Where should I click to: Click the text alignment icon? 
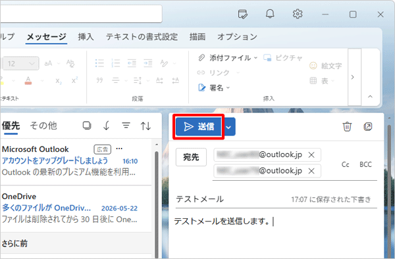point(116,80)
